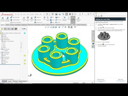Switch to the Evaluate tab
128x96 pixels.
[x=43, y=25]
